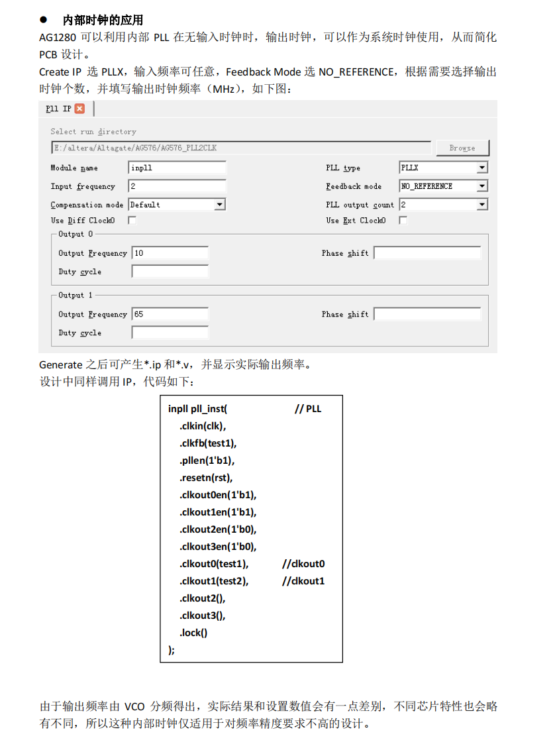Click the '.pllen(1'b1),' code line
557x756 pixels.
point(207,460)
